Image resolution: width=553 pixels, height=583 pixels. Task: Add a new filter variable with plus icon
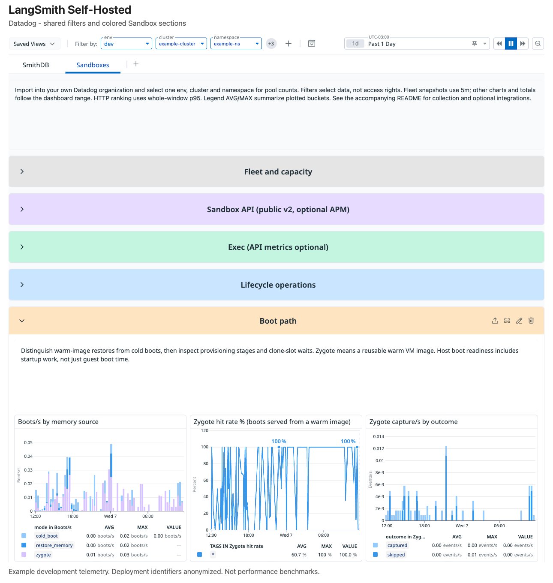tap(289, 44)
